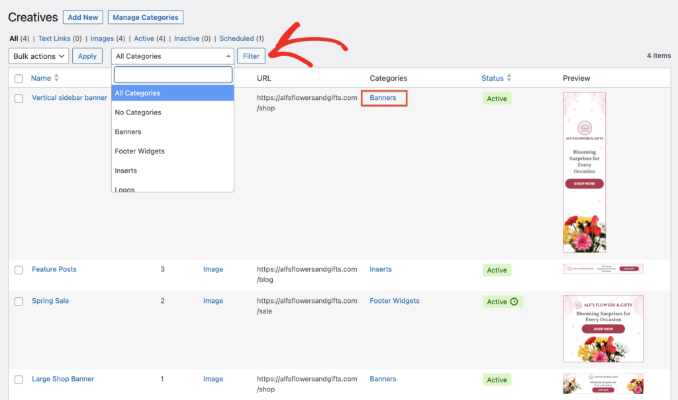Click Image type link in Feature Posts row
678x400 pixels.
pos(213,269)
